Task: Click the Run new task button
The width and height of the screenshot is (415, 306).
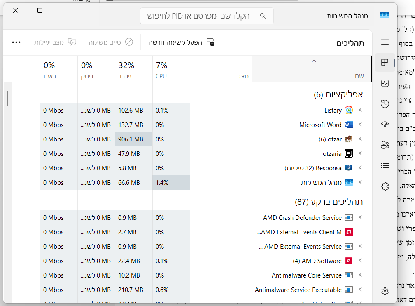Action: 181,42
